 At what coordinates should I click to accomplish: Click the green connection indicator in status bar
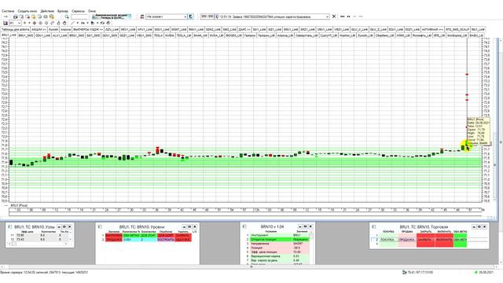(x=475, y=272)
